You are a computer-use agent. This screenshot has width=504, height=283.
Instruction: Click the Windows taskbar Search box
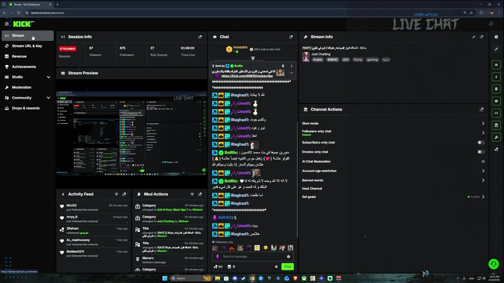[191, 278]
